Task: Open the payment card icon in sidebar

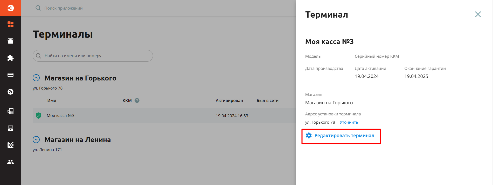Action: (x=10, y=75)
